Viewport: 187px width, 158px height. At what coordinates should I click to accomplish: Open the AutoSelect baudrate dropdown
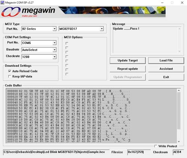click(54, 50)
